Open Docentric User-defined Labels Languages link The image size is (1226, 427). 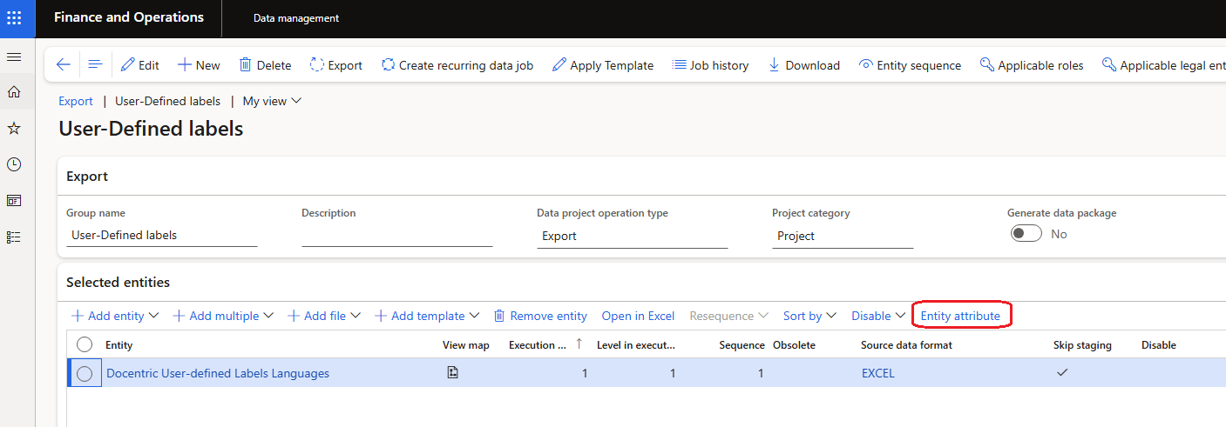218,373
